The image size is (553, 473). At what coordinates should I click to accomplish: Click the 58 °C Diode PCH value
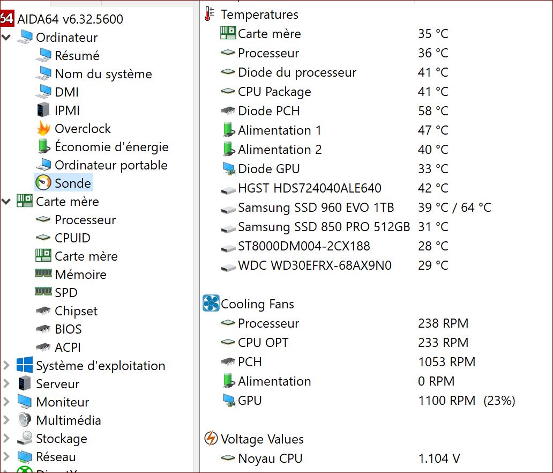(x=433, y=111)
